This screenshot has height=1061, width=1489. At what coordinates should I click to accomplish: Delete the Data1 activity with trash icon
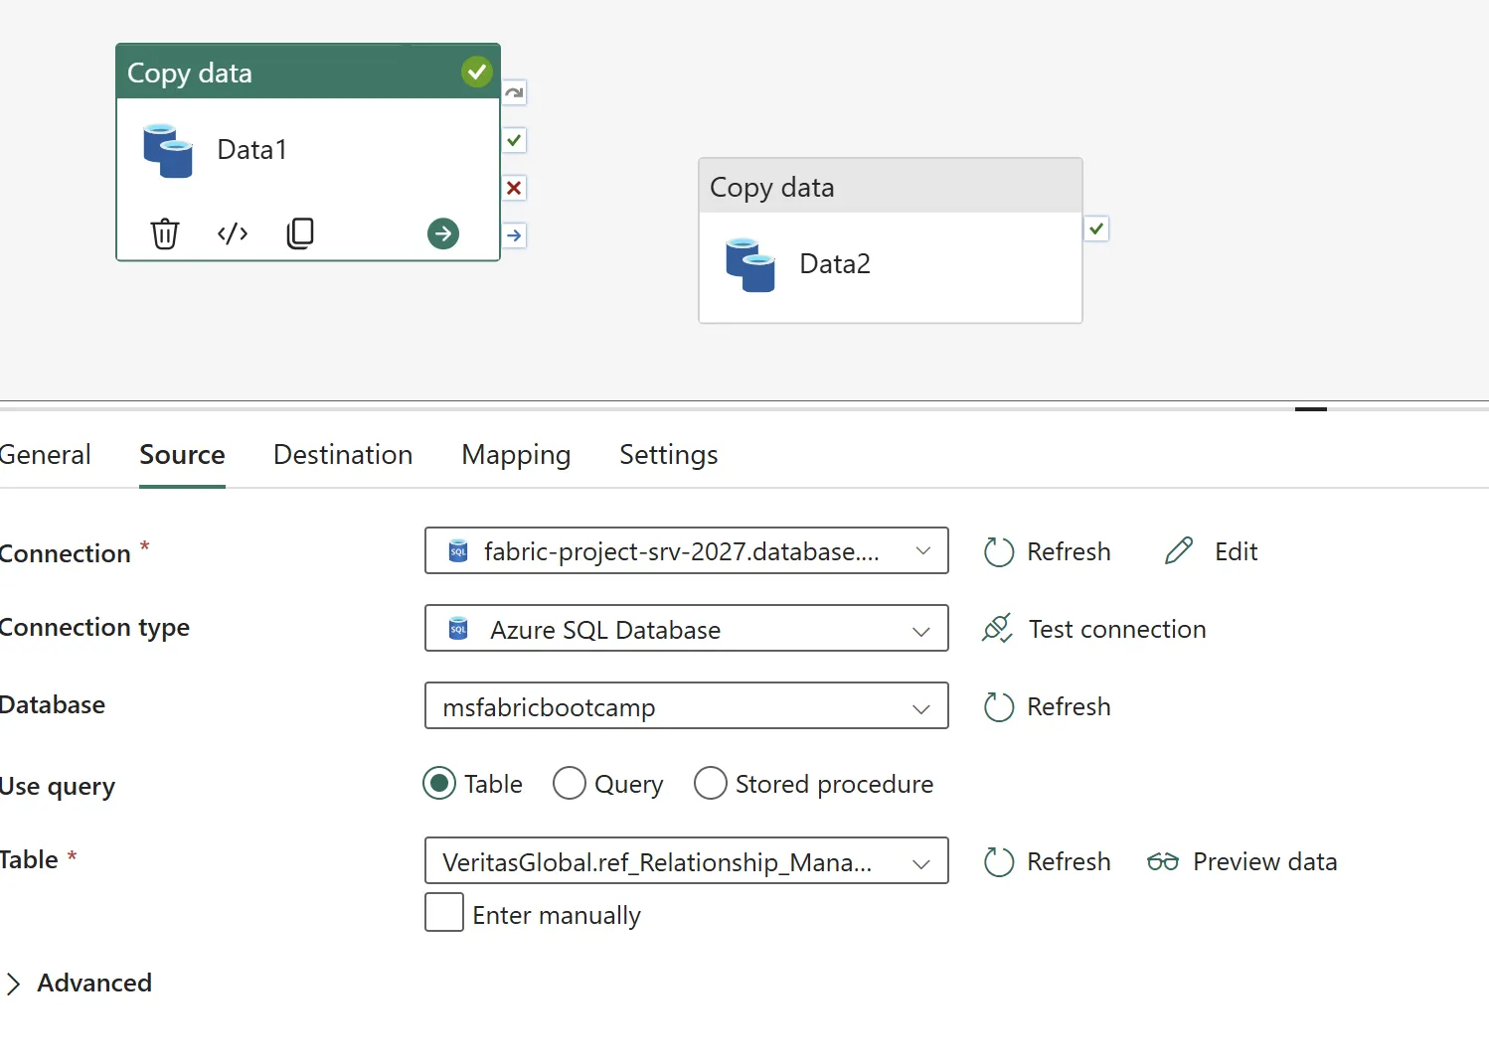tap(165, 233)
